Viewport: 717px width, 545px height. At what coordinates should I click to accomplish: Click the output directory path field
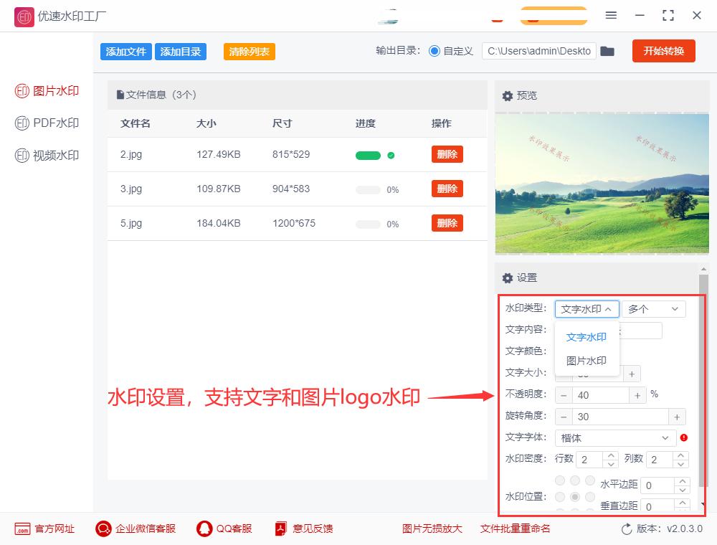pyautogui.click(x=538, y=51)
